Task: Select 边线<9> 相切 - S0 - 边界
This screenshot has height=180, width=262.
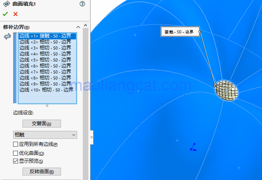Action: (47, 84)
